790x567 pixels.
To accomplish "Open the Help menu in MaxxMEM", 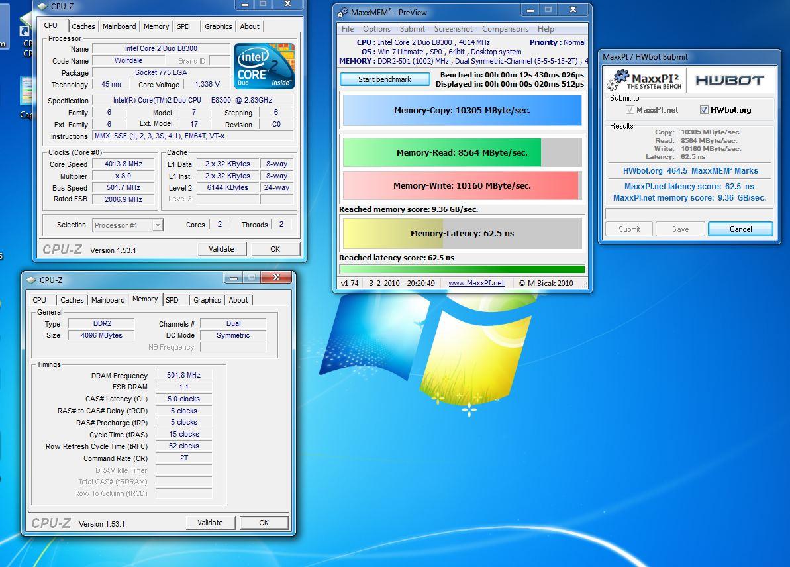I will (x=546, y=29).
